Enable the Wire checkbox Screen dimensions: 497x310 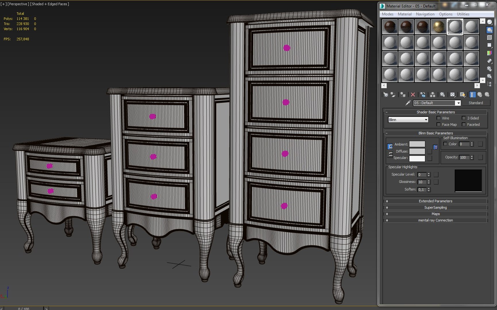point(438,118)
